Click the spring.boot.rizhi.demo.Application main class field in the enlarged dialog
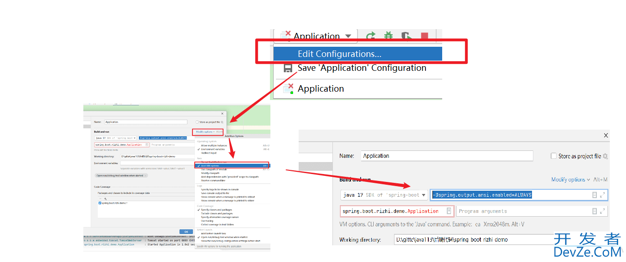Image resolution: width=626 pixels, height=262 pixels. (x=397, y=211)
